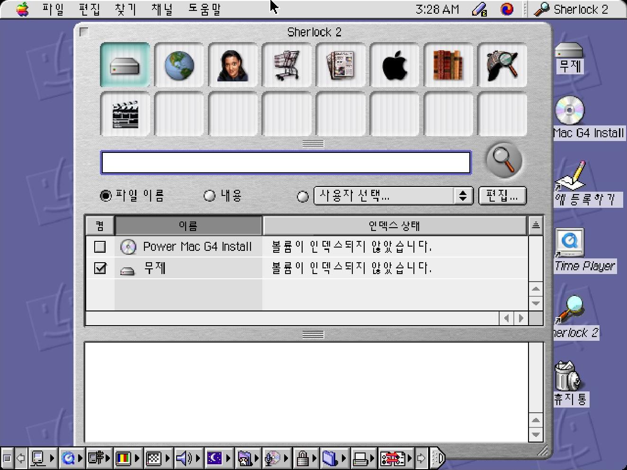Select the Reference books channel
The height and width of the screenshot is (470, 627).
pyautogui.click(x=448, y=65)
